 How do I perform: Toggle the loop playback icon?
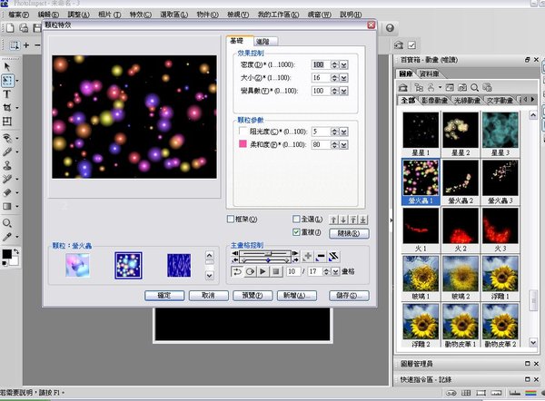[237, 271]
